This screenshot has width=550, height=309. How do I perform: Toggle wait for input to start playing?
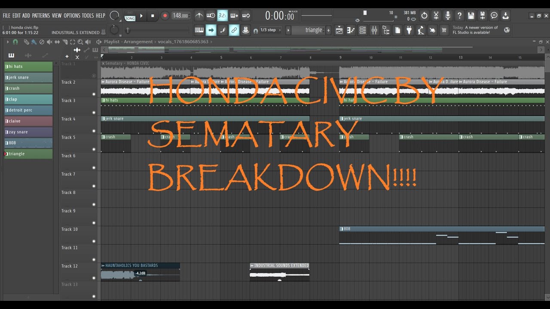click(x=211, y=16)
